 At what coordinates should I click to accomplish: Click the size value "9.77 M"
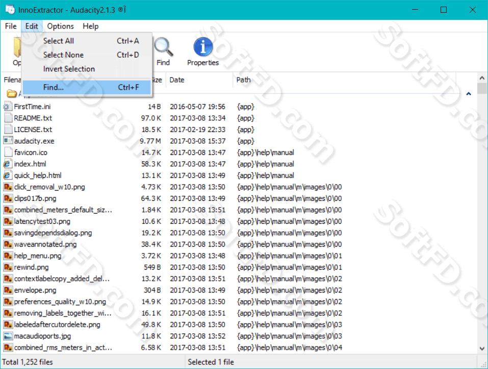point(150,141)
